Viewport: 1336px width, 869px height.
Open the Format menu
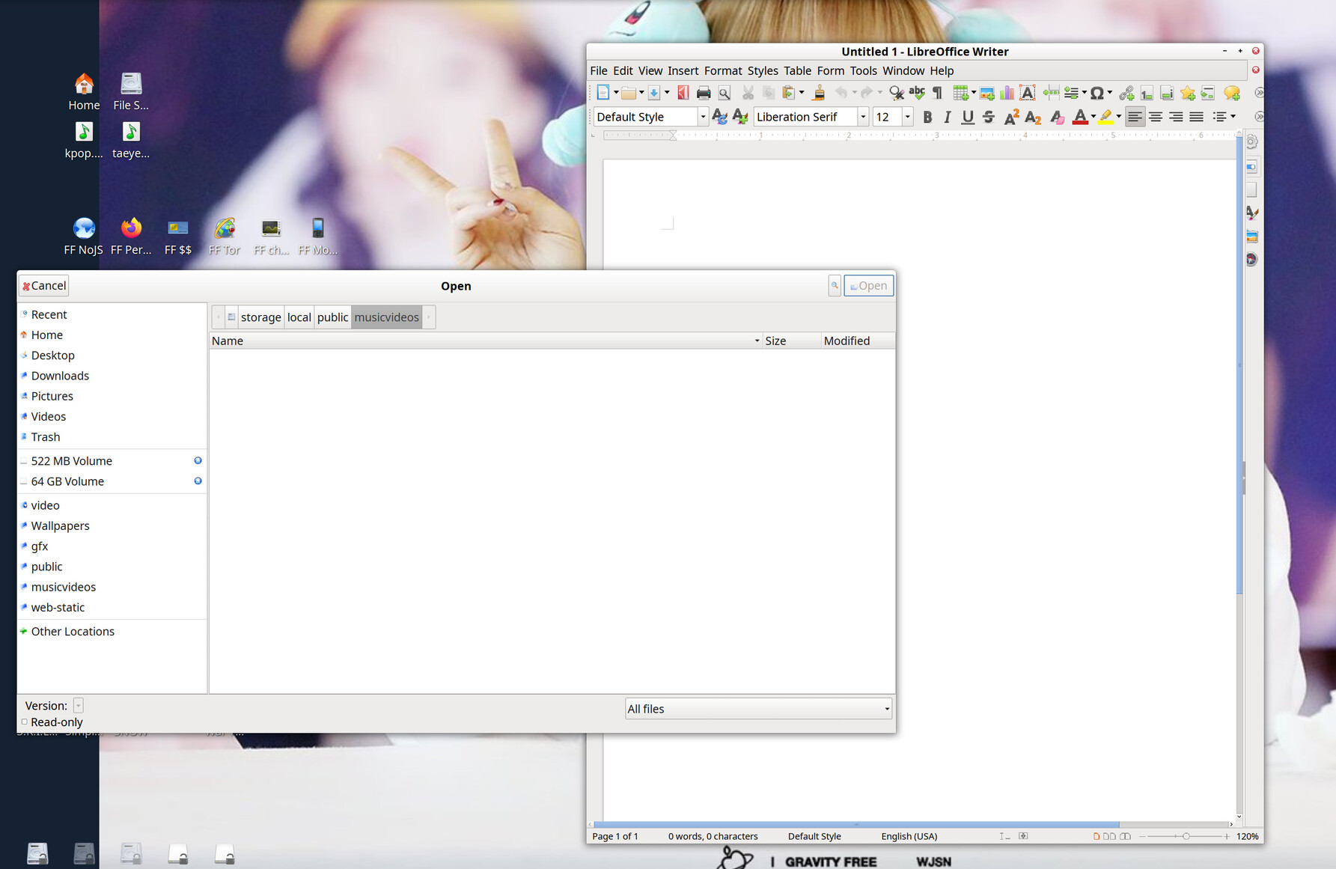(x=722, y=70)
